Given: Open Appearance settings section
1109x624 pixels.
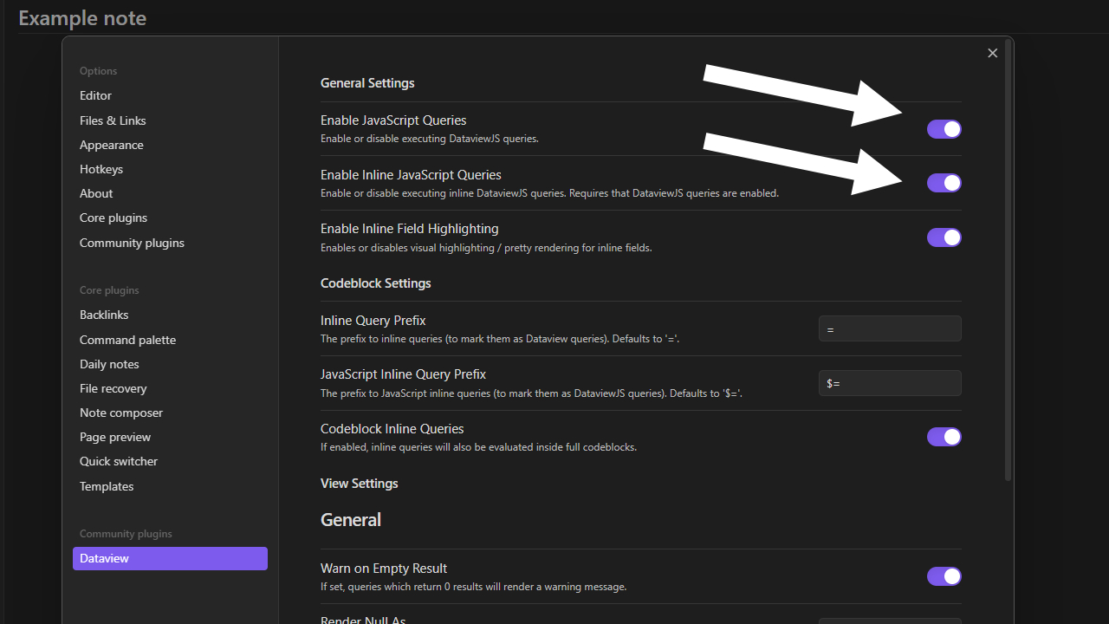Looking at the screenshot, I should point(112,145).
